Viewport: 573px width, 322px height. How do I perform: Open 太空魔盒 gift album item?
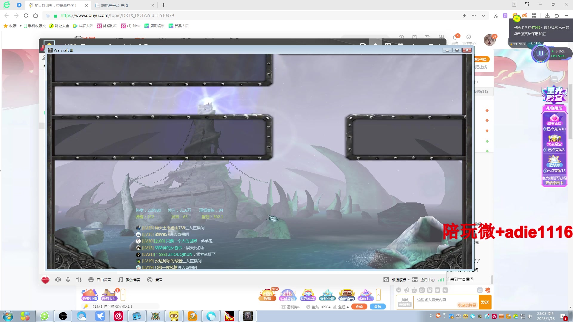tap(554, 143)
